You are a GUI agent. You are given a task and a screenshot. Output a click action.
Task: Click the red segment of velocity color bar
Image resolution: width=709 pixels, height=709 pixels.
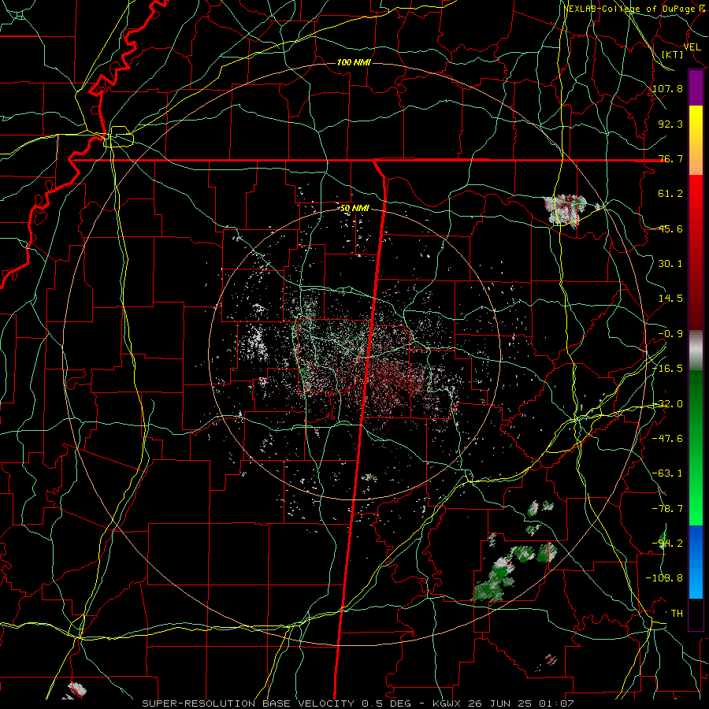(x=696, y=252)
